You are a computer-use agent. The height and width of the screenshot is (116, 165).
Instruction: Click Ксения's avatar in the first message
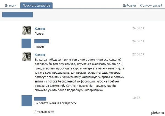pos(26,31)
